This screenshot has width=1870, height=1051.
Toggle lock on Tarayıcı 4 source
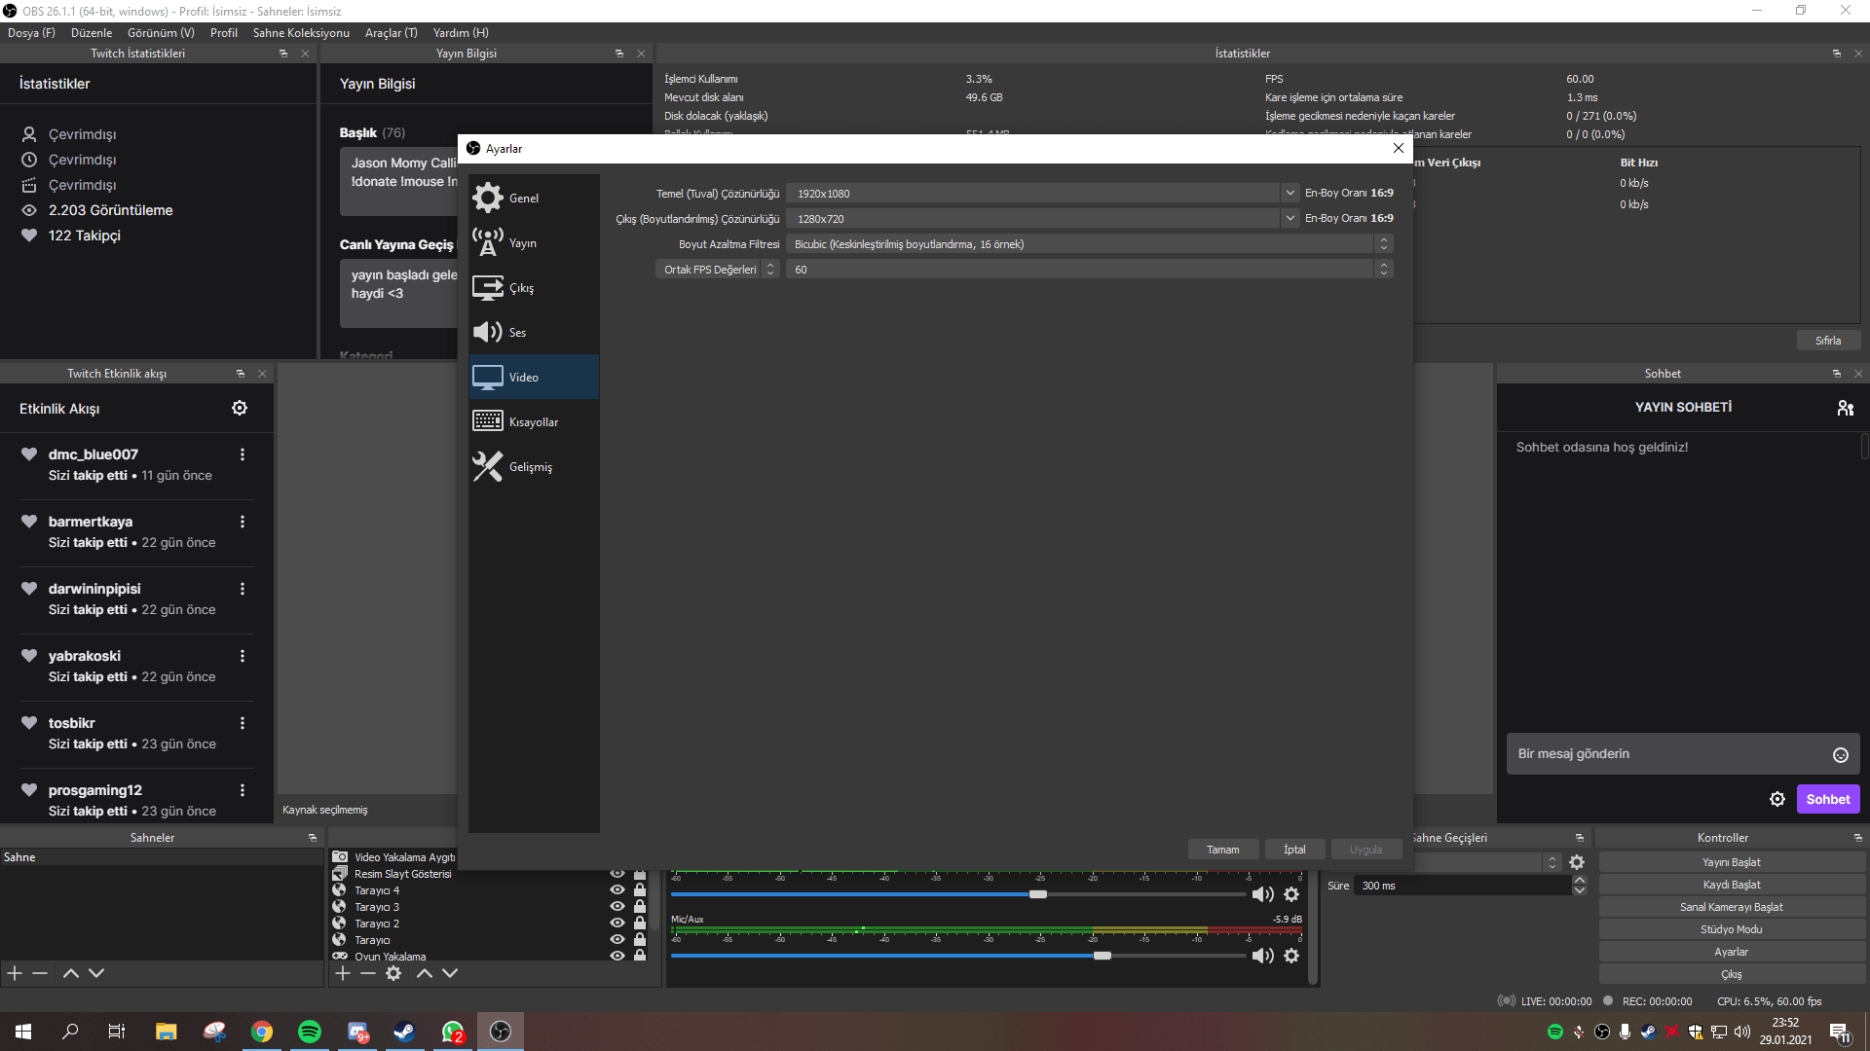point(640,889)
